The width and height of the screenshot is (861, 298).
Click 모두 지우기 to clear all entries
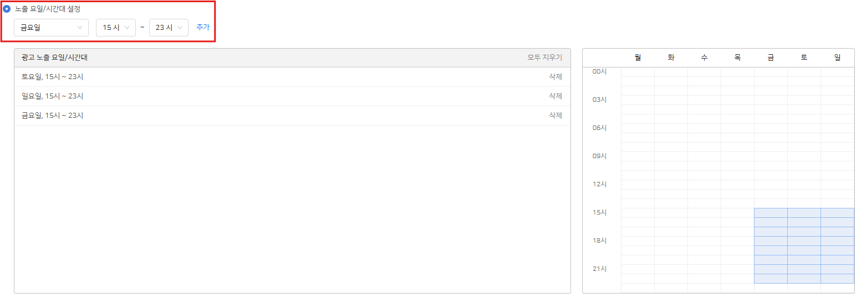click(544, 57)
